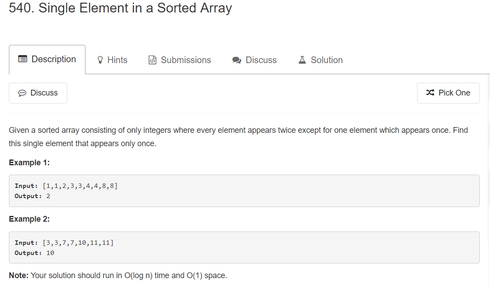Image resolution: width=490 pixels, height=287 pixels.
Task: Click the problem title '540. Single Element in a Sorted Array'
Action: point(120,8)
